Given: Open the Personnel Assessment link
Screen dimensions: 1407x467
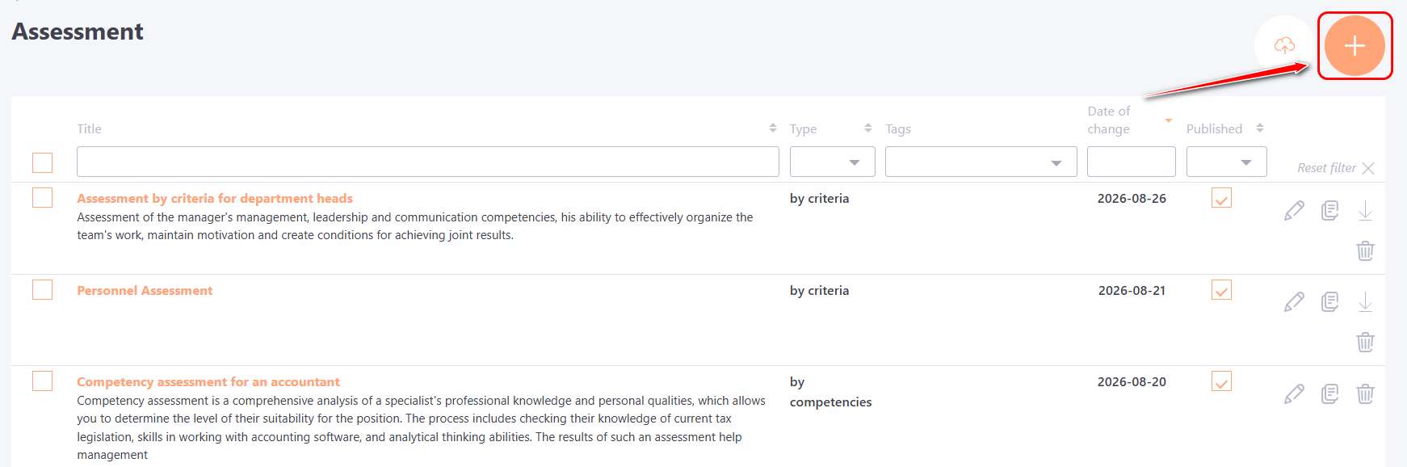Looking at the screenshot, I should (145, 290).
